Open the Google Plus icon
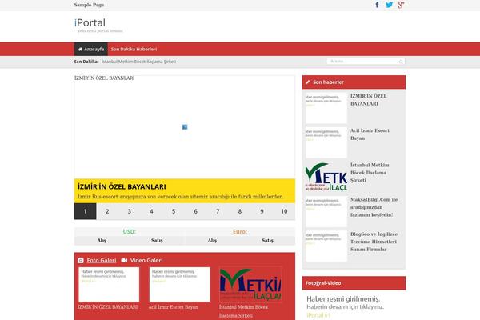The width and height of the screenshot is (480, 320). pyautogui.click(x=401, y=5)
